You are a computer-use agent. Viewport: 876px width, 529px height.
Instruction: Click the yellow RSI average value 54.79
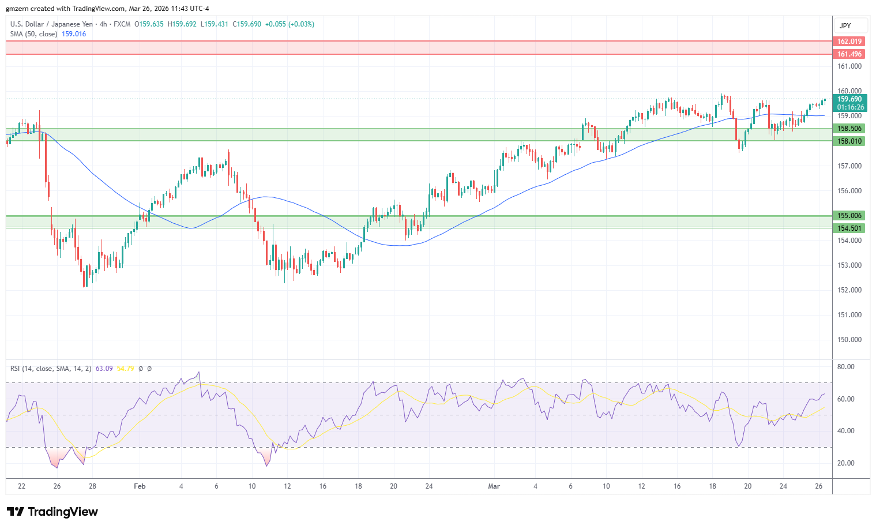[125, 368]
